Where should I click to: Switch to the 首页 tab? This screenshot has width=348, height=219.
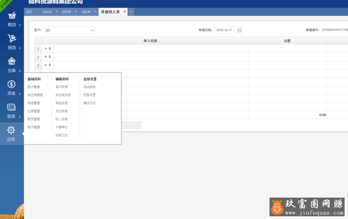click(x=30, y=12)
